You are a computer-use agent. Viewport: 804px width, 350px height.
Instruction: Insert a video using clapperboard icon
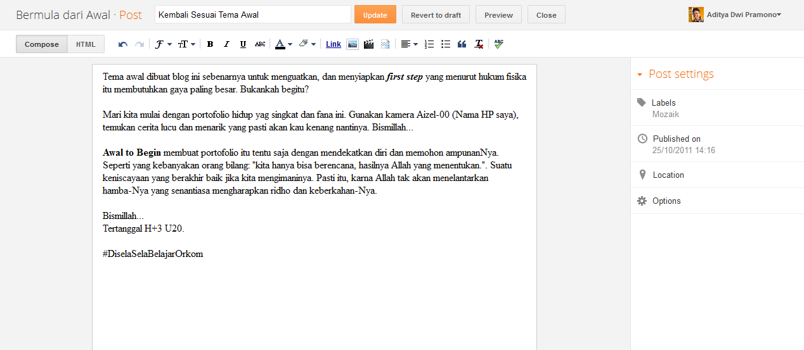pyautogui.click(x=368, y=44)
